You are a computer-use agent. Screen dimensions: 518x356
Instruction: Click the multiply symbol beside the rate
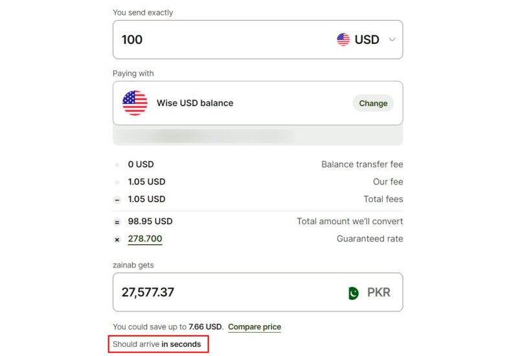point(117,240)
